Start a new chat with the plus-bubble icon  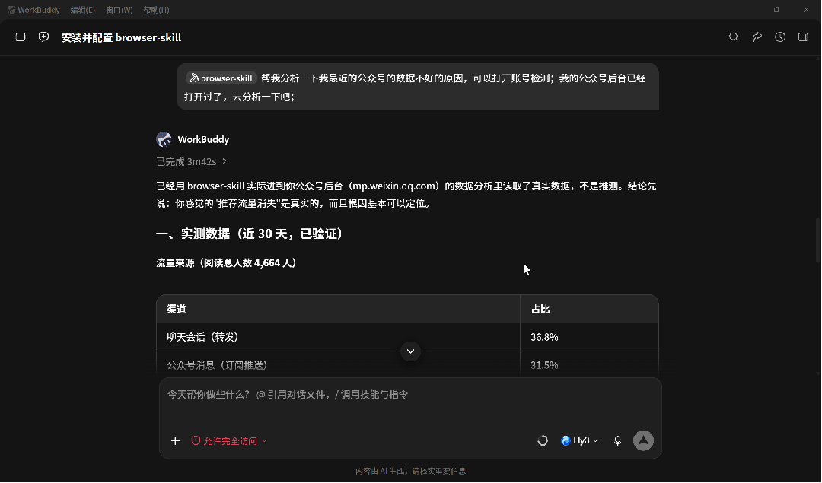coord(43,37)
